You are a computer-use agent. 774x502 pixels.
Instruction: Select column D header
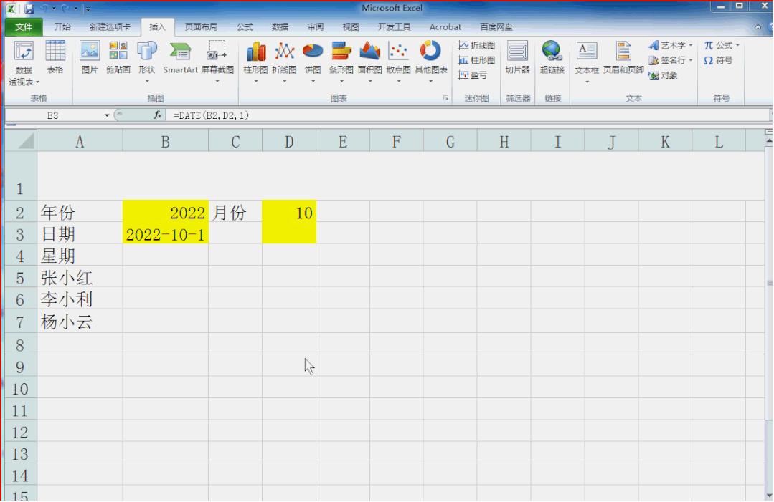click(x=289, y=142)
